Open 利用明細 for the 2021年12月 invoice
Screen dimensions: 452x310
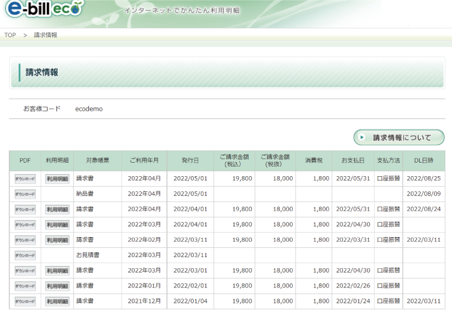pyautogui.click(x=57, y=301)
